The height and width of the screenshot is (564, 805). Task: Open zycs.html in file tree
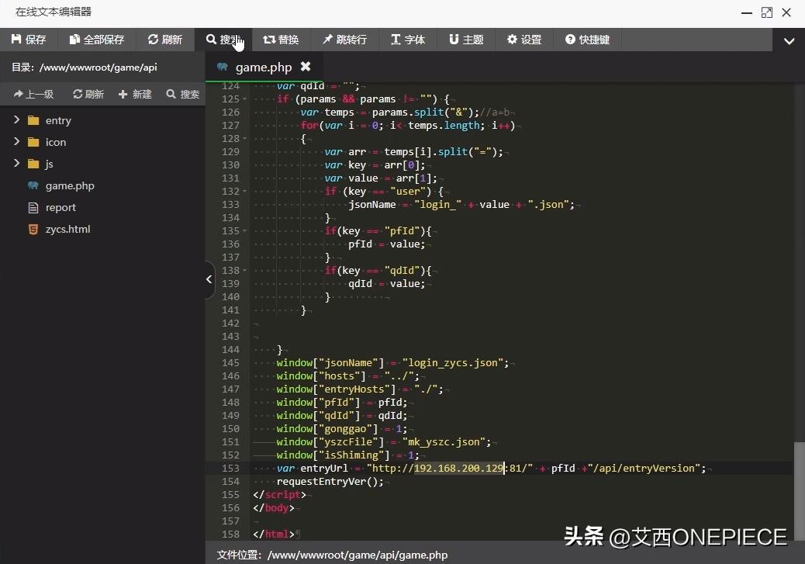pyautogui.click(x=67, y=229)
